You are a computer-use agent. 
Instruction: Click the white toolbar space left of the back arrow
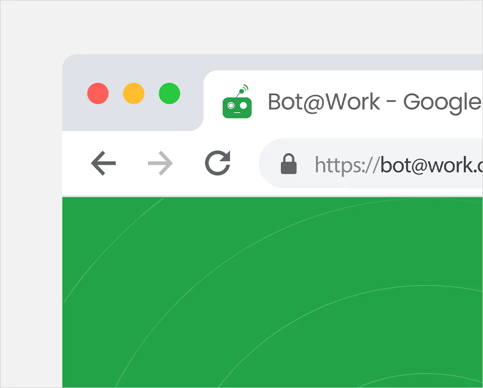pos(76,163)
